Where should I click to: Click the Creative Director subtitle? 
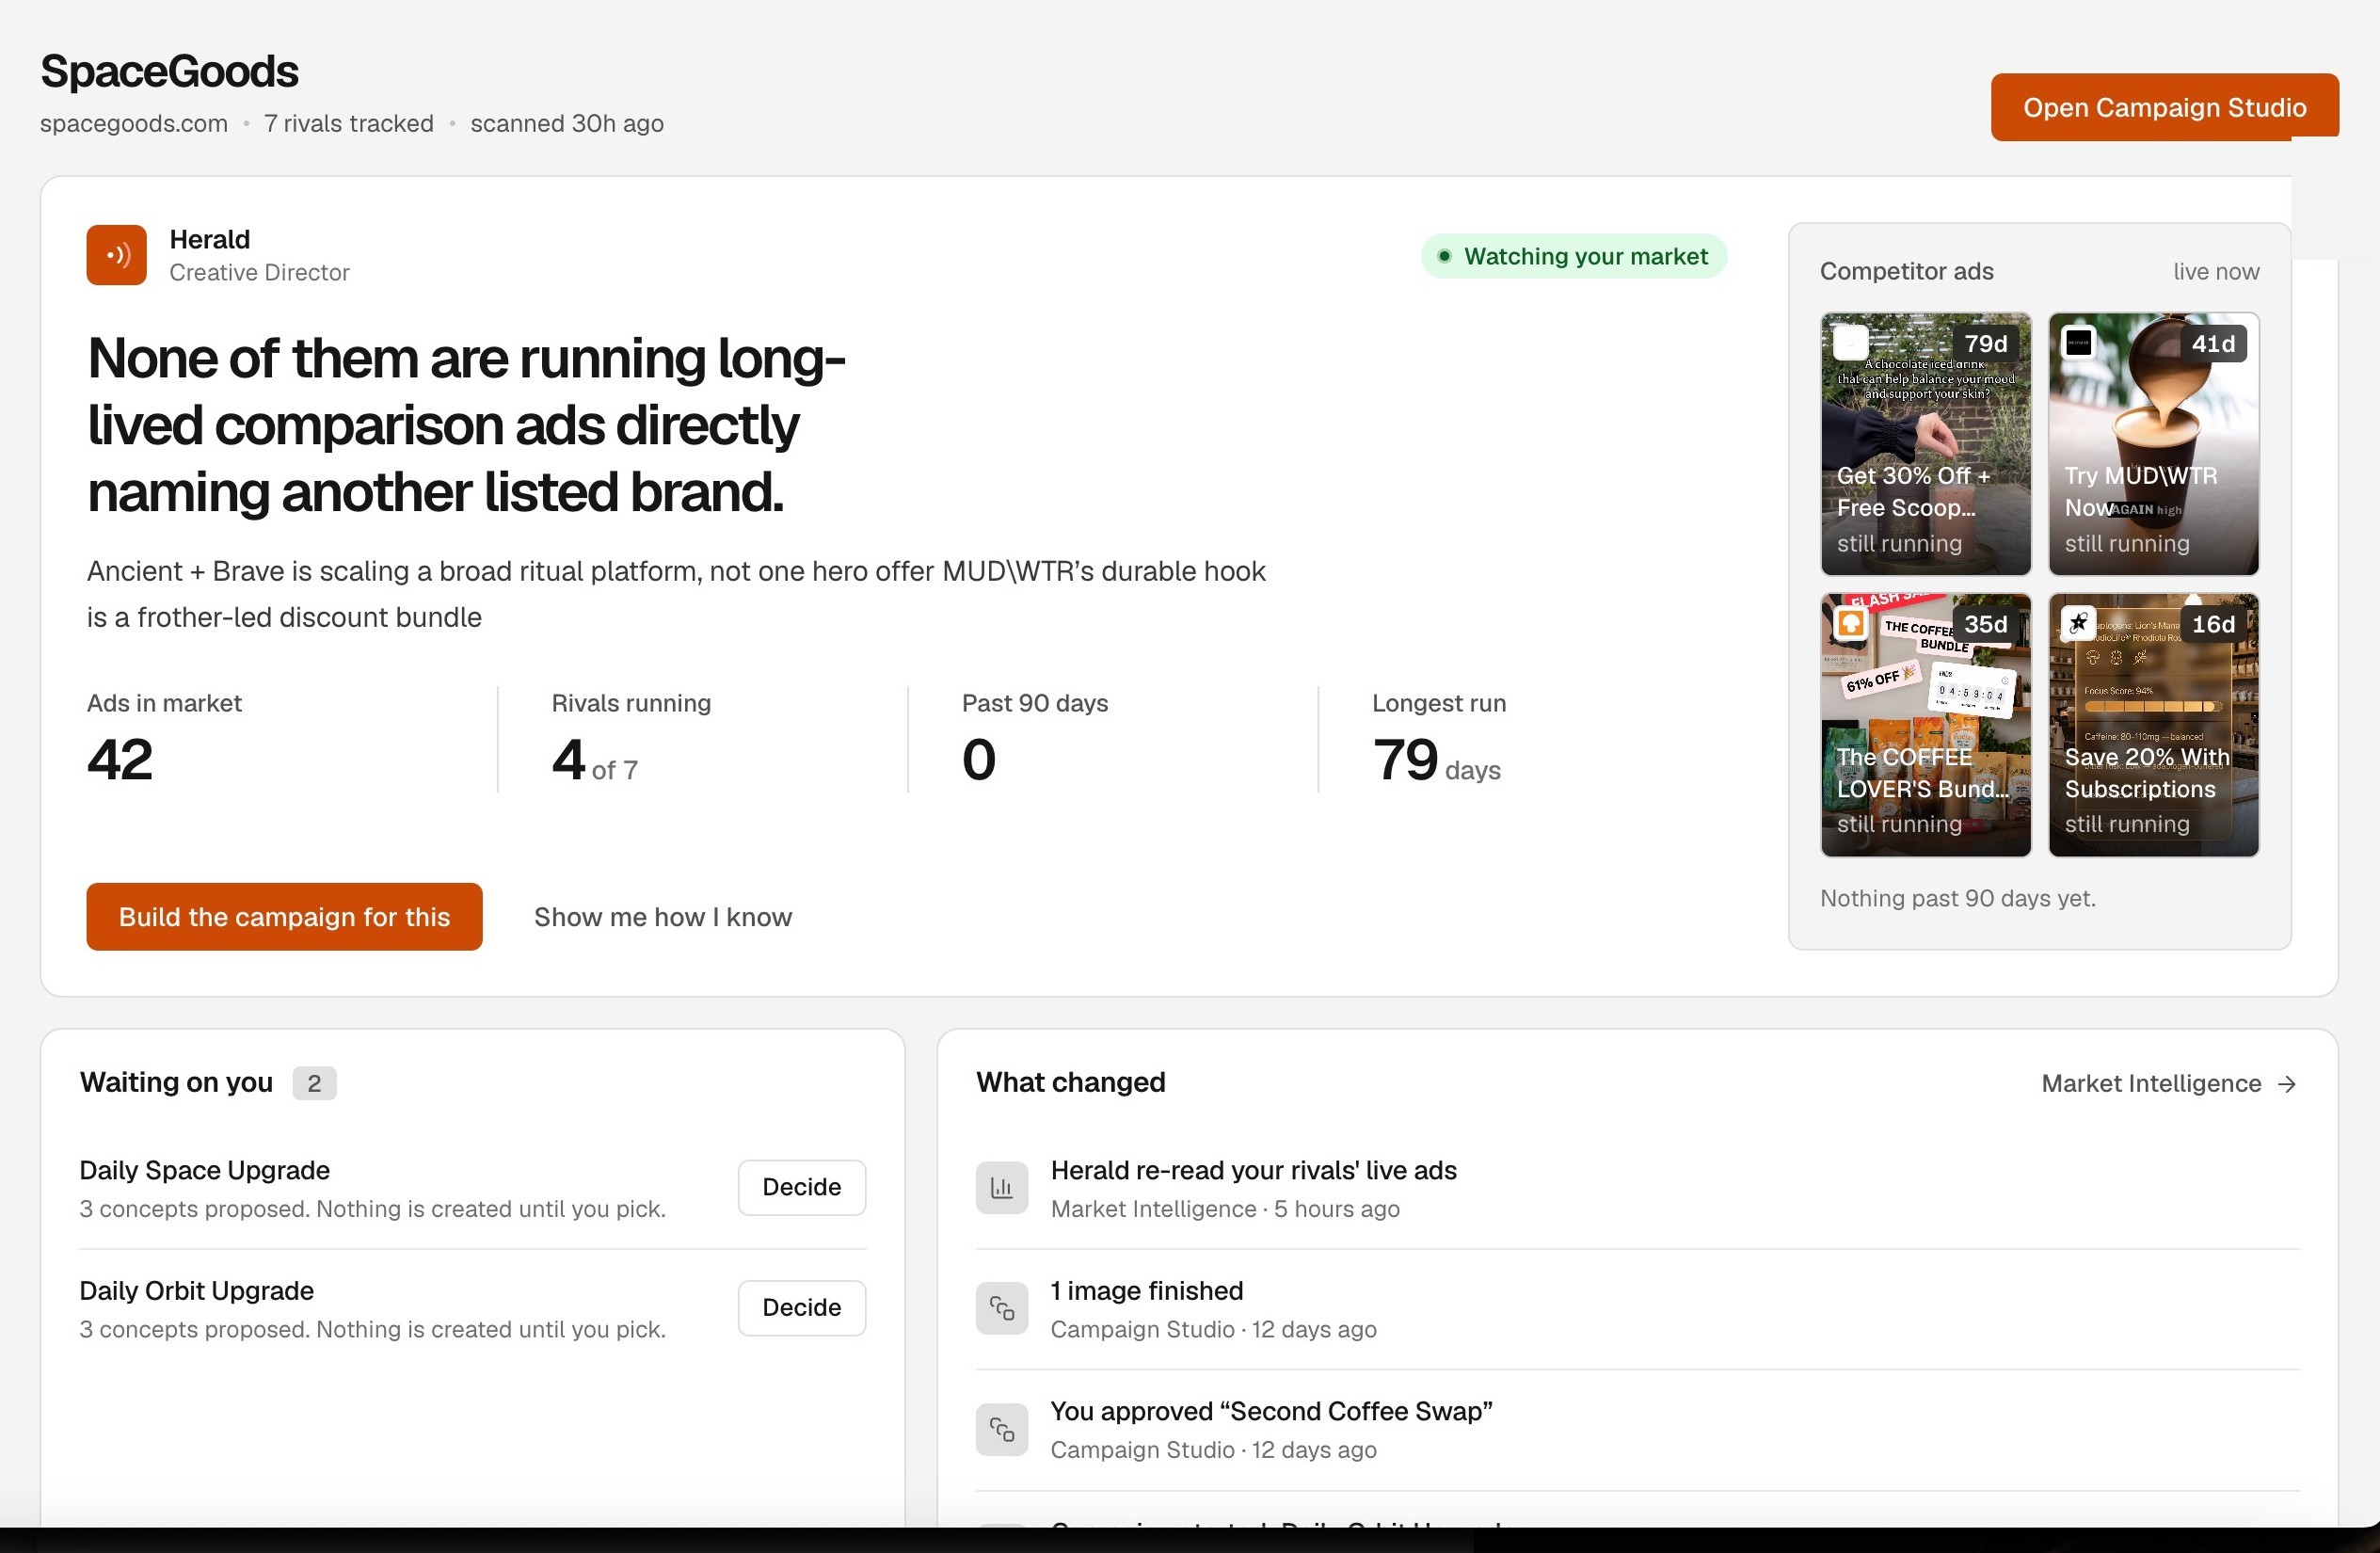coord(259,272)
